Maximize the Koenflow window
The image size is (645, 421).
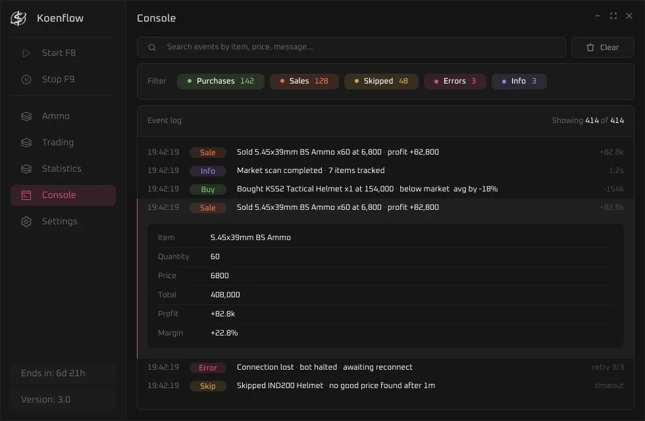pyautogui.click(x=613, y=16)
